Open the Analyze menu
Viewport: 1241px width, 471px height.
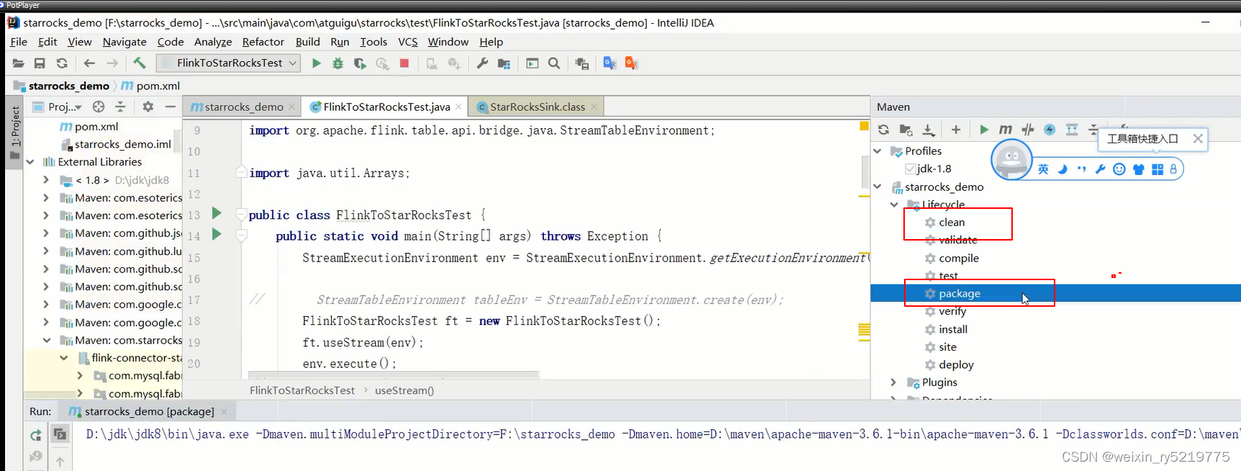(x=213, y=42)
